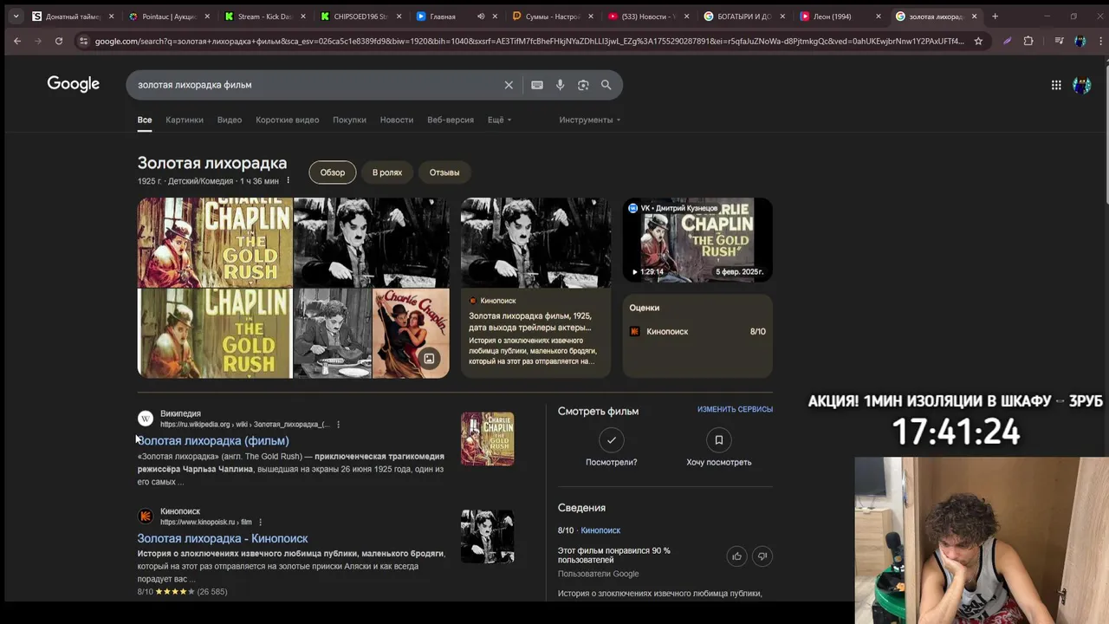Viewport: 1109px width, 624px height.
Task: Clear the search box with the X
Action: point(509,85)
